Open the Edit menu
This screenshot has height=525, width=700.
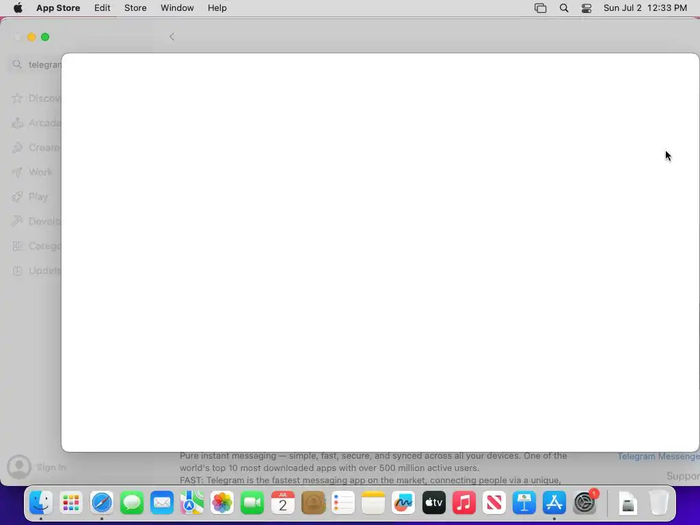coord(103,8)
